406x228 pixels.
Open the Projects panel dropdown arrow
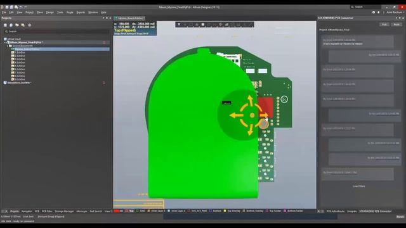[103, 18]
